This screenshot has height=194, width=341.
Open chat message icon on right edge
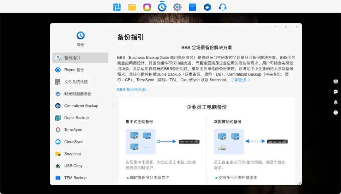pos(336,92)
